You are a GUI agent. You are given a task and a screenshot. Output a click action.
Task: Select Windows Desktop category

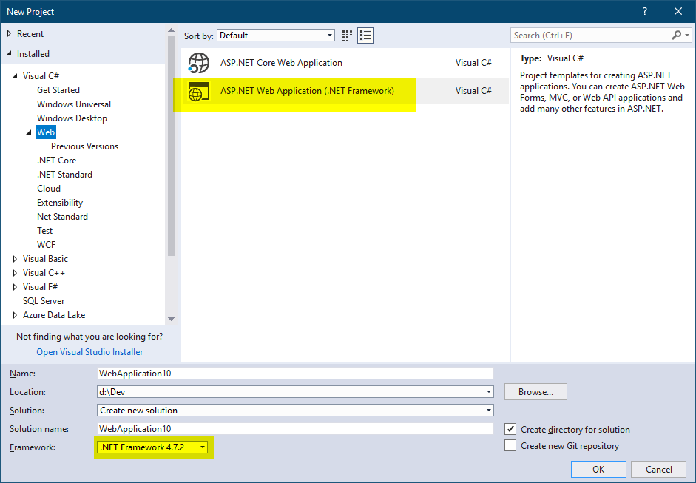[x=72, y=118]
